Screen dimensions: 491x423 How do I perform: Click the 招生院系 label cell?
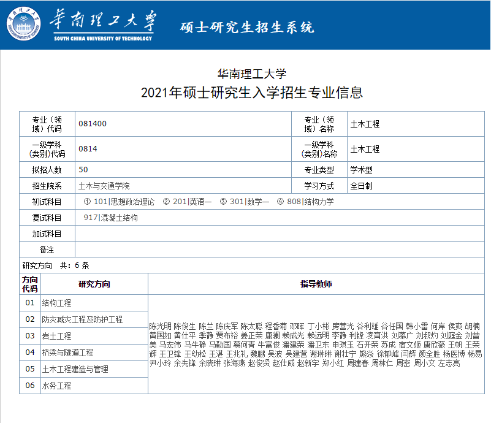click(x=47, y=186)
